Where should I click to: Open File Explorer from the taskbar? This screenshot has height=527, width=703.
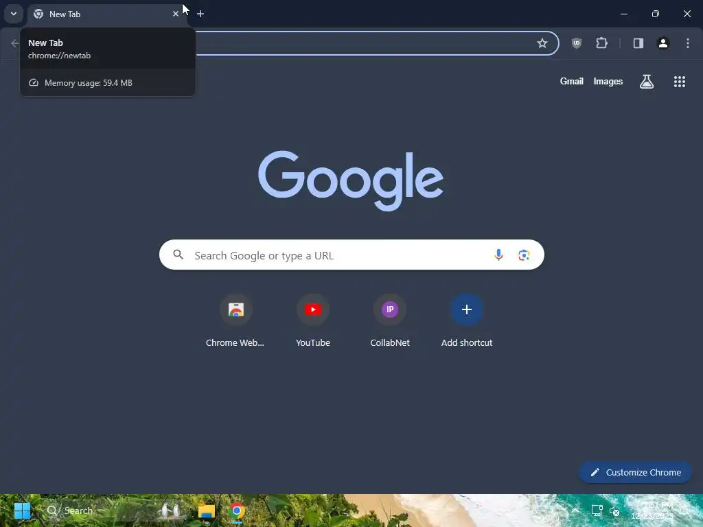(207, 511)
